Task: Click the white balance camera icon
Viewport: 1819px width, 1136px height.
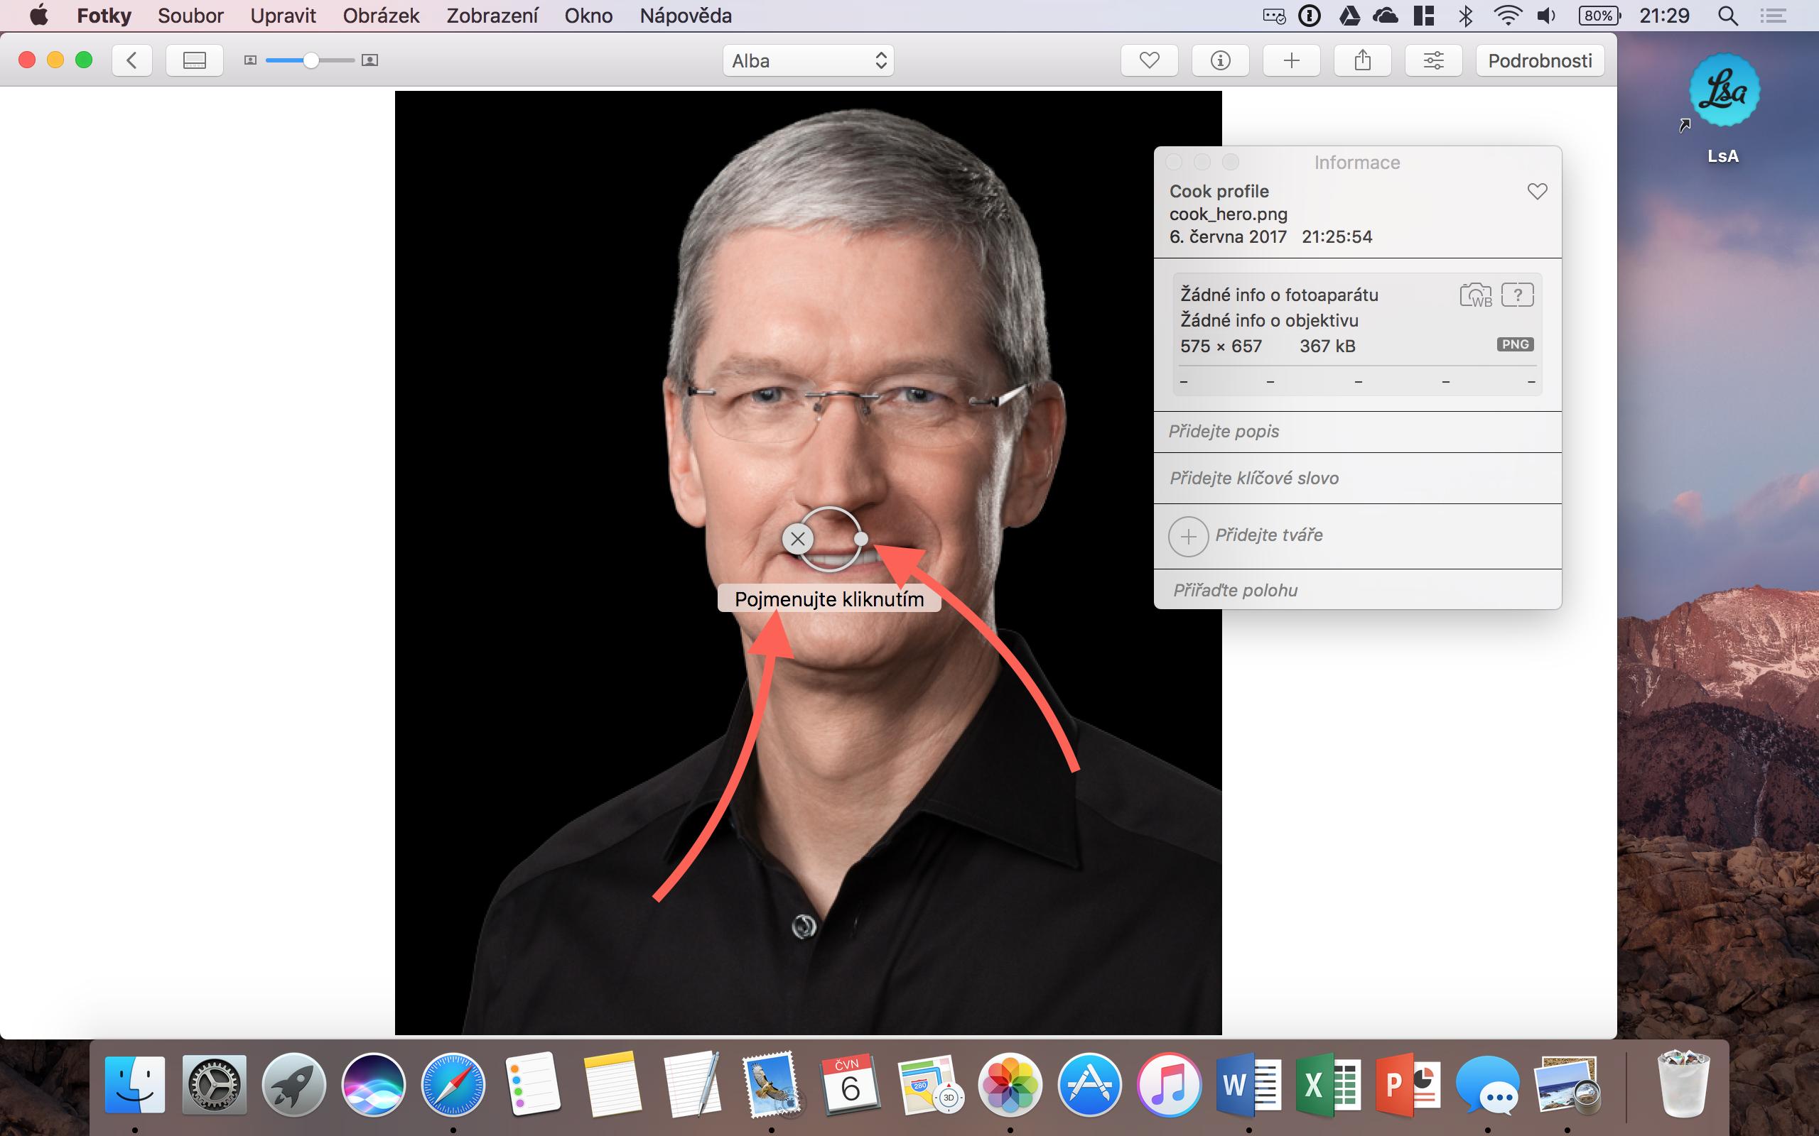Action: point(1475,295)
